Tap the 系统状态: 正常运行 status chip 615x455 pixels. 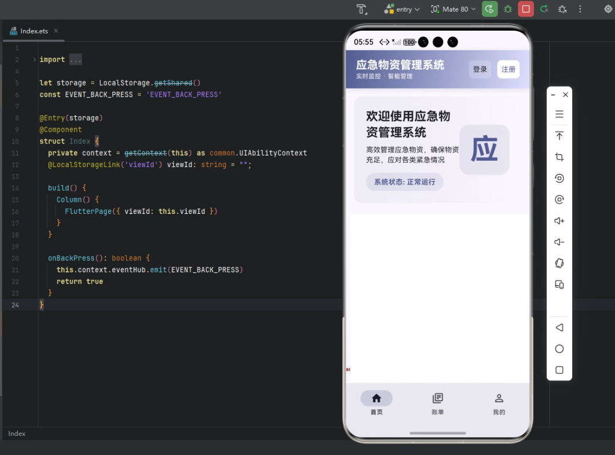click(405, 182)
